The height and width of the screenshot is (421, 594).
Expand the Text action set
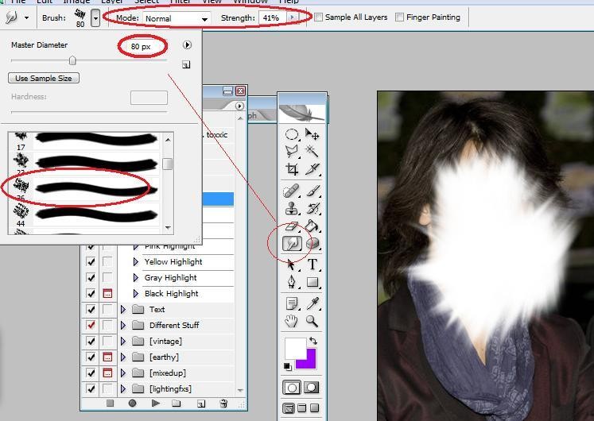pyautogui.click(x=122, y=310)
